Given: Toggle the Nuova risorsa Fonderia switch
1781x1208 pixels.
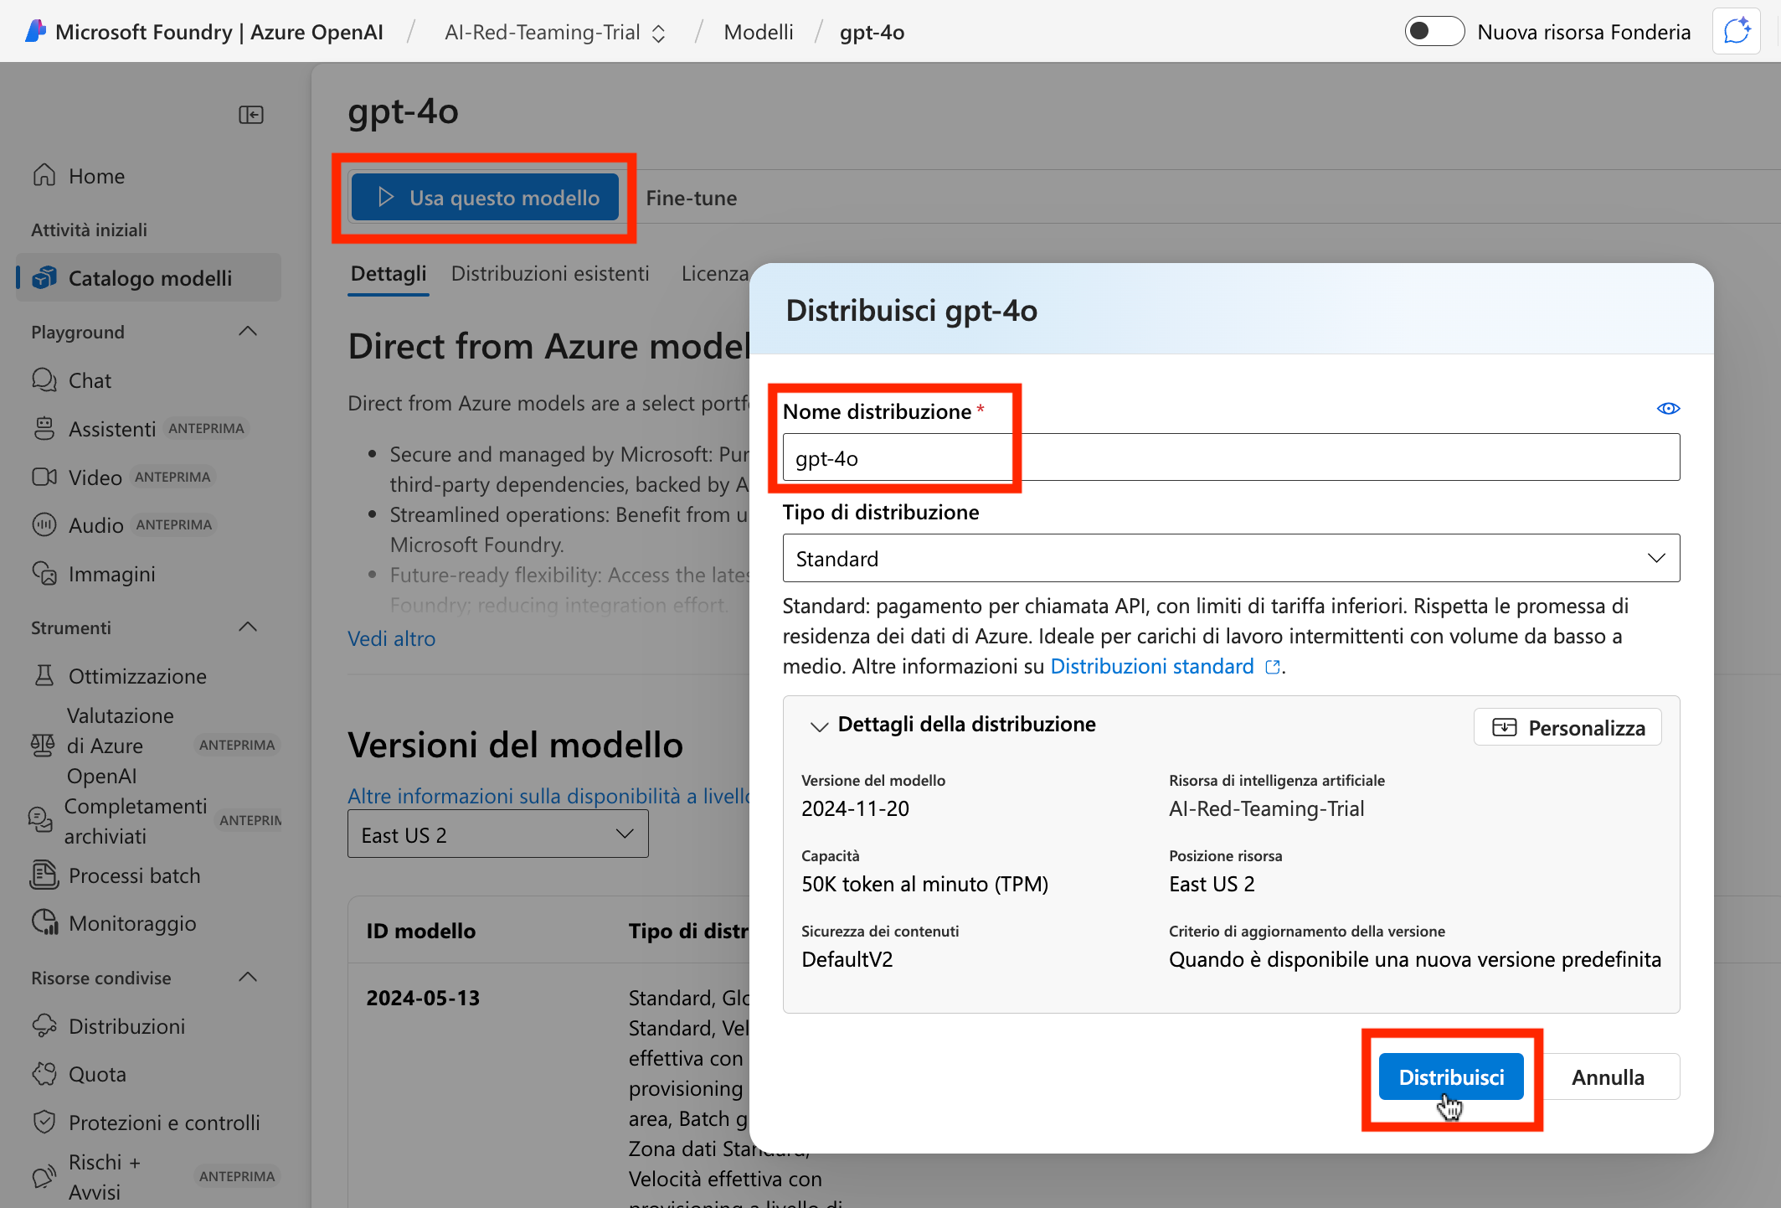Looking at the screenshot, I should (1434, 32).
